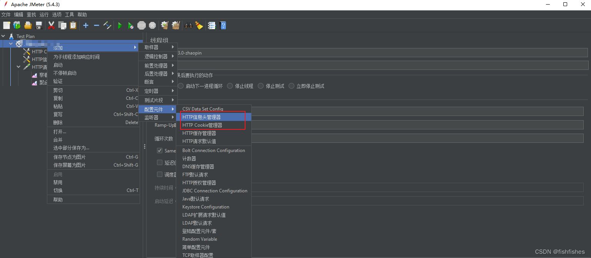Select 停止测试 radio button
The width and height of the screenshot is (591, 258).
click(261, 86)
